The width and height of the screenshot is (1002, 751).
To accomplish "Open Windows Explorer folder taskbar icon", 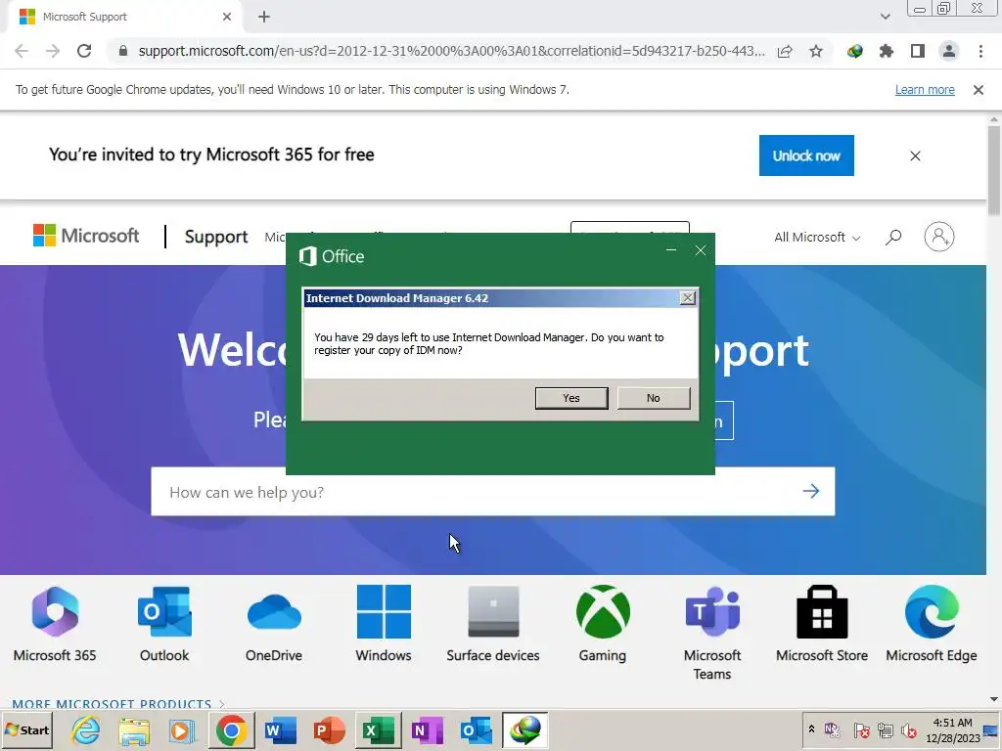I will click(133, 729).
